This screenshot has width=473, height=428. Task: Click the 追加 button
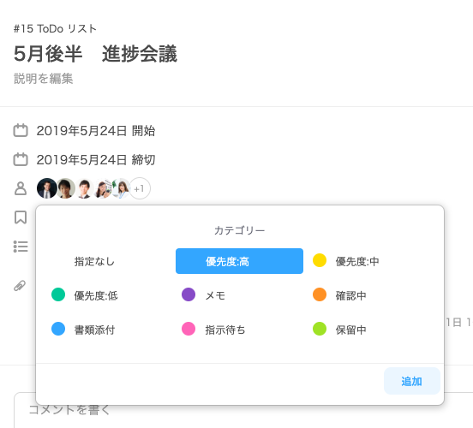(412, 381)
